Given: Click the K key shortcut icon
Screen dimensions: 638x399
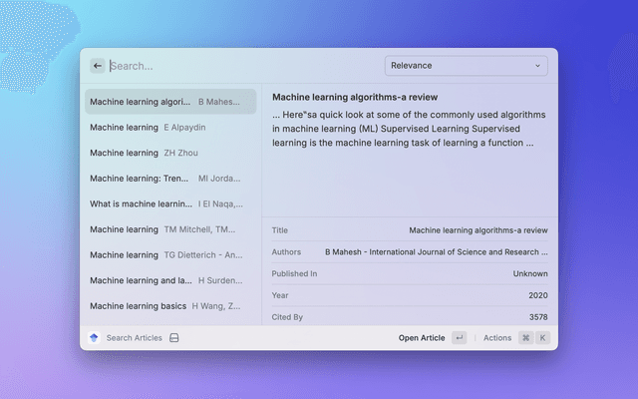Looking at the screenshot, I should pos(542,338).
